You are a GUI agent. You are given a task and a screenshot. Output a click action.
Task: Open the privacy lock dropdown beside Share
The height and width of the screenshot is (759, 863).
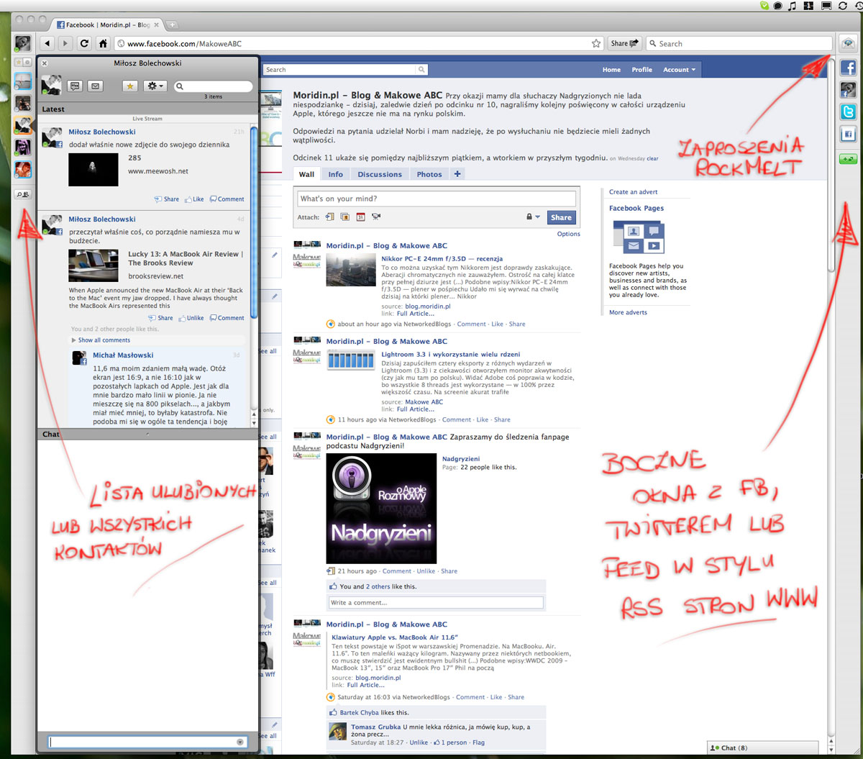532,217
